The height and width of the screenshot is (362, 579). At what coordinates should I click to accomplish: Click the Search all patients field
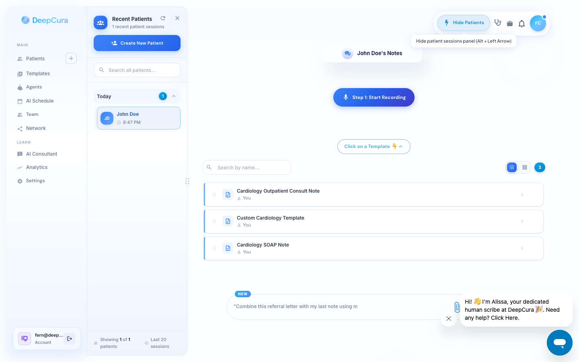pos(137,70)
